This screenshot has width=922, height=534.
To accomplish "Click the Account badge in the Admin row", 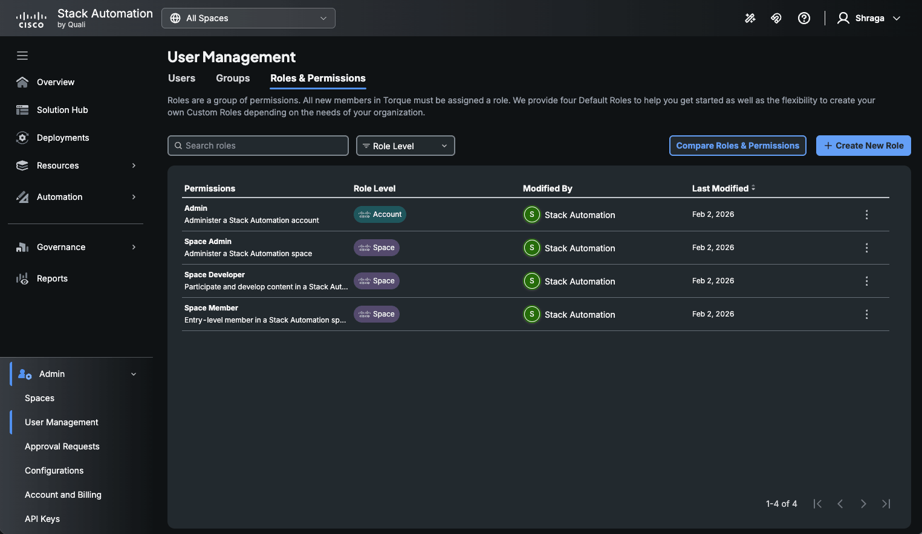I will pyautogui.click(x=380, y=214).
